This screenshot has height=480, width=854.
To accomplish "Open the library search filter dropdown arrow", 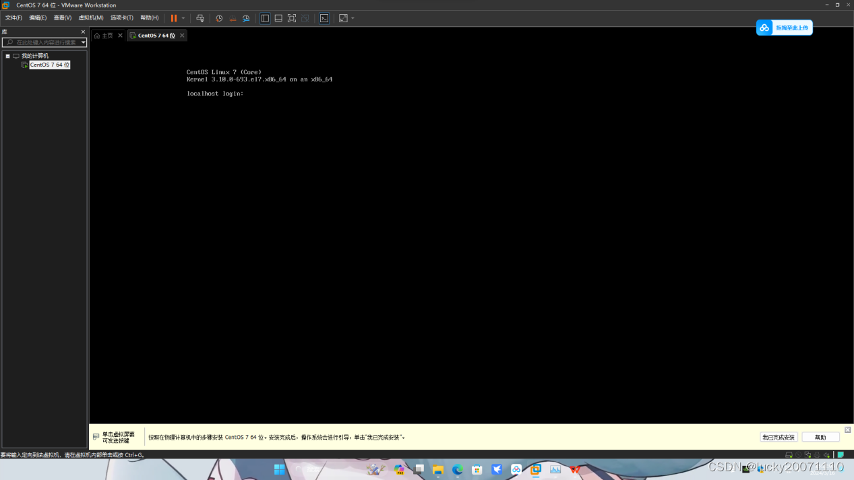I will pyautogui.click(x=83, y=42).
